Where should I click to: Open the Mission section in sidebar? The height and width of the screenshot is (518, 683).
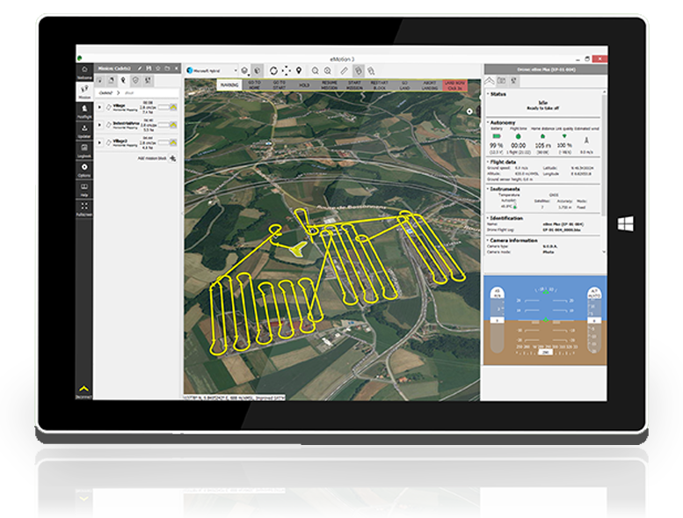[x=84, y=91]
